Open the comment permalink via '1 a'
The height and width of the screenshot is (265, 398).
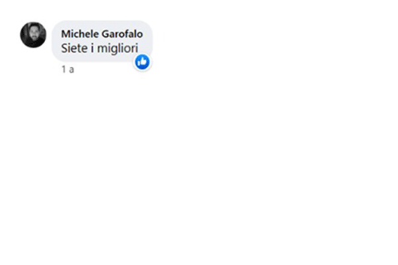click(x=68, y=69)
